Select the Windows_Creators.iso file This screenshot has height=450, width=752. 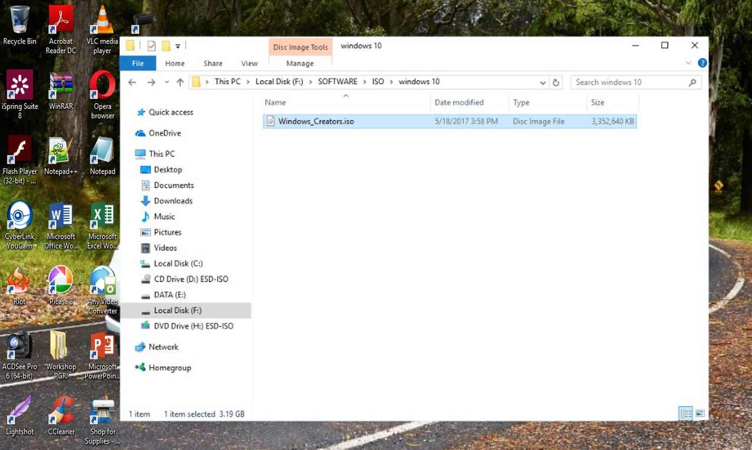[x=450, y=121]
